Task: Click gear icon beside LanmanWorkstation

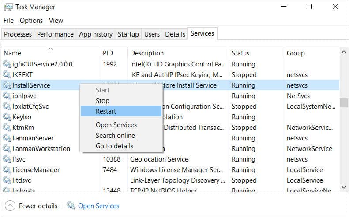Action: tap(7, 149)
